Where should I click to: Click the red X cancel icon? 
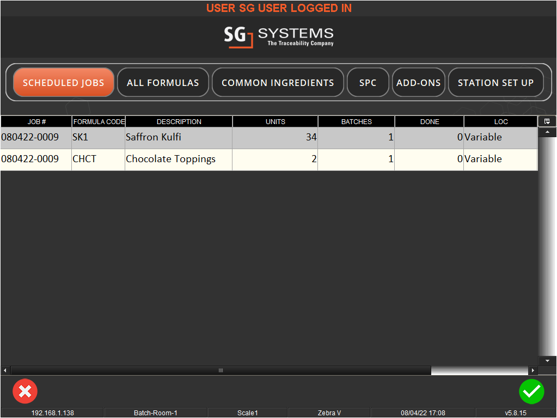25,391
